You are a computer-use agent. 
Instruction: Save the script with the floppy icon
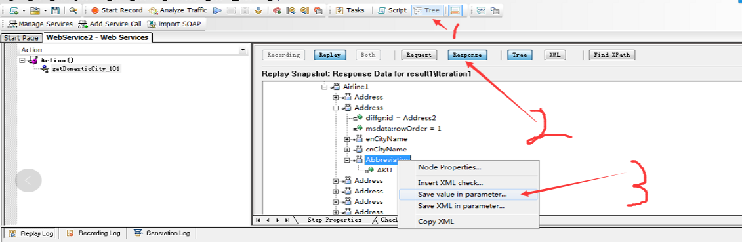(x=55, y=10)
